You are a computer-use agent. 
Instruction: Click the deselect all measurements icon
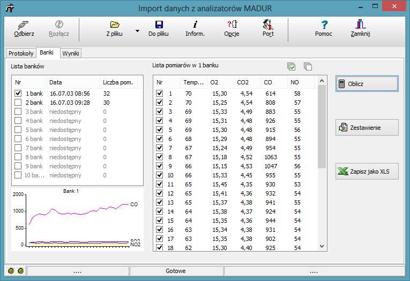(x=308, y=66)
